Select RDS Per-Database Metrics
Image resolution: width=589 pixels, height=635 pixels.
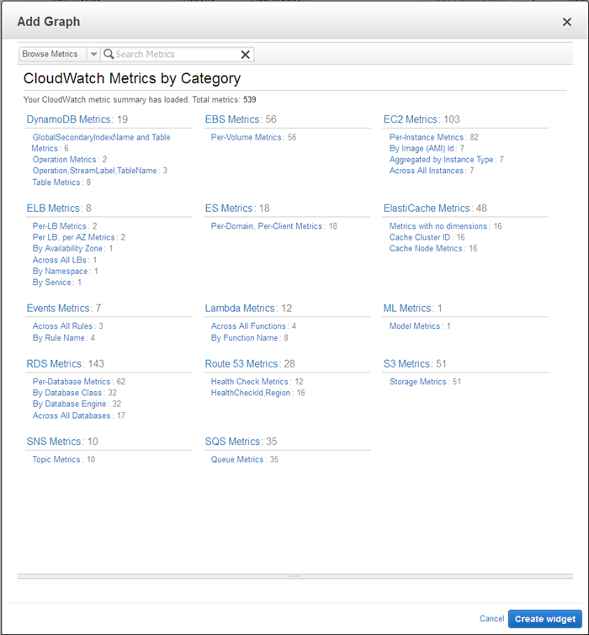(x=72, y=382)
